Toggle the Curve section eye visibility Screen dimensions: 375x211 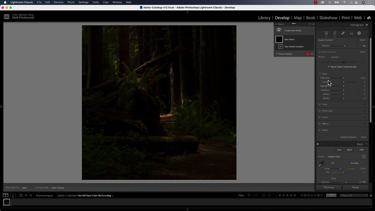(365, 117)
